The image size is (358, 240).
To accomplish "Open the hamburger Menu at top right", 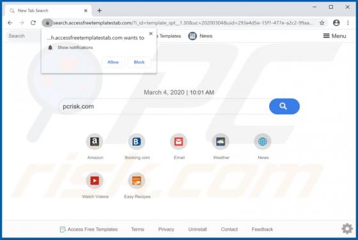I will tap(334, 36).
